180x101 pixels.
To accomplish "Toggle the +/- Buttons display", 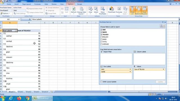I will tap(138, 11).
